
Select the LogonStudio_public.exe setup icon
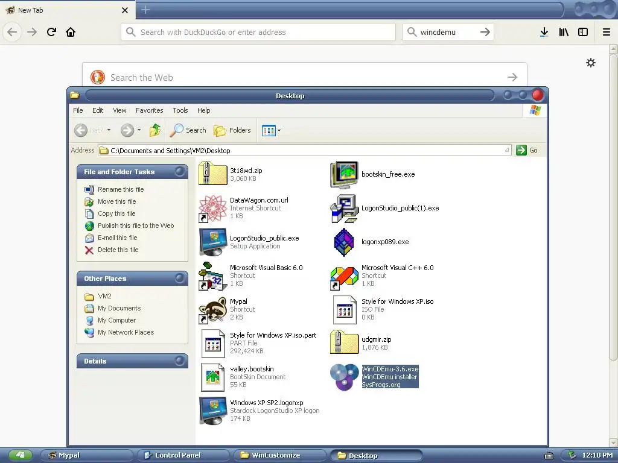(213, 242)
